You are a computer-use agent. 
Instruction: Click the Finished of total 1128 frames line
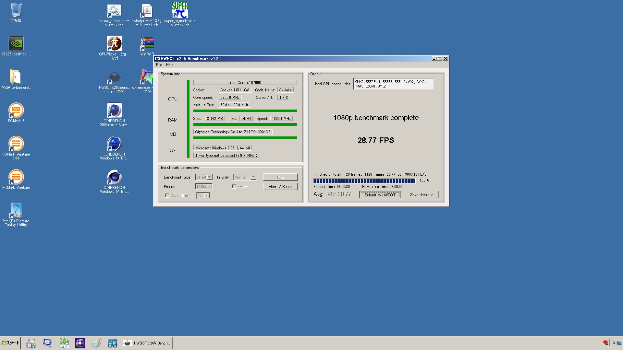tap(370, 174)
